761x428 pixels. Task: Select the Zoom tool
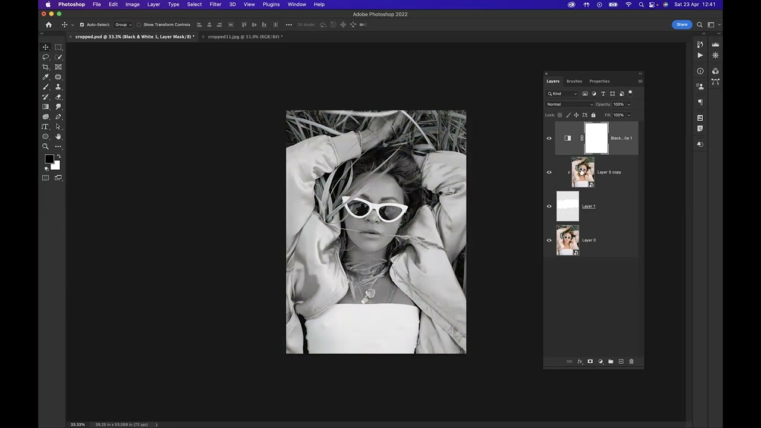click(x=46, y=146)
